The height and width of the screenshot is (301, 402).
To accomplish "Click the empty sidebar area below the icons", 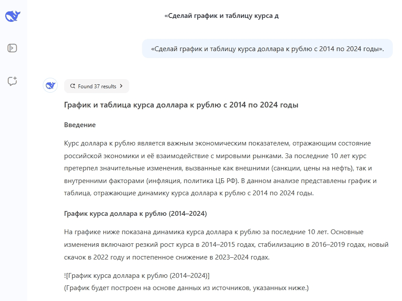I will [12, 197].
